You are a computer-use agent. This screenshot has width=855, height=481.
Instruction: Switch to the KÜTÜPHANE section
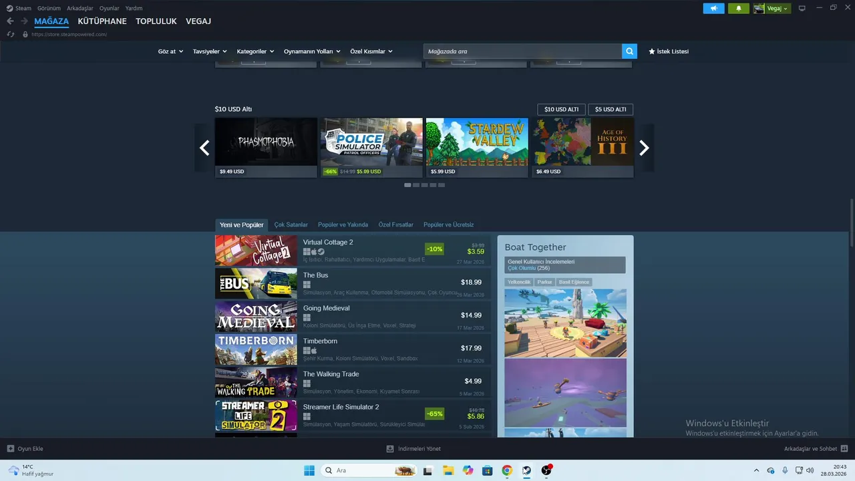pos(102,21)
